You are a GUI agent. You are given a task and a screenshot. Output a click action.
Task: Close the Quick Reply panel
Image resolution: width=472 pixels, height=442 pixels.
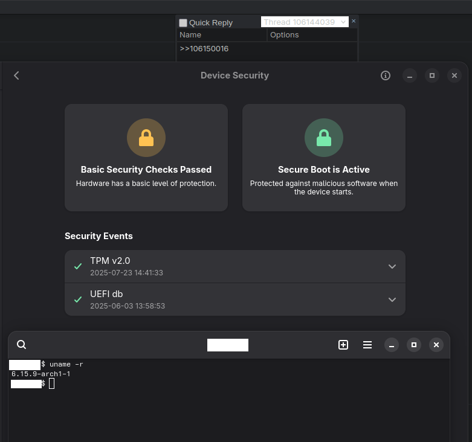(x=354, y=21)
